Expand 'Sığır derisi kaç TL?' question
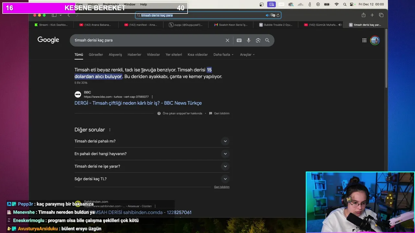Image resolution: width=415 pixels, height=233 pixels. (x=152, y=179)
